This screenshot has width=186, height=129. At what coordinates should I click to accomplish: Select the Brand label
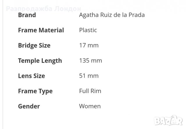pyautogui.click(x=27, y=15)
